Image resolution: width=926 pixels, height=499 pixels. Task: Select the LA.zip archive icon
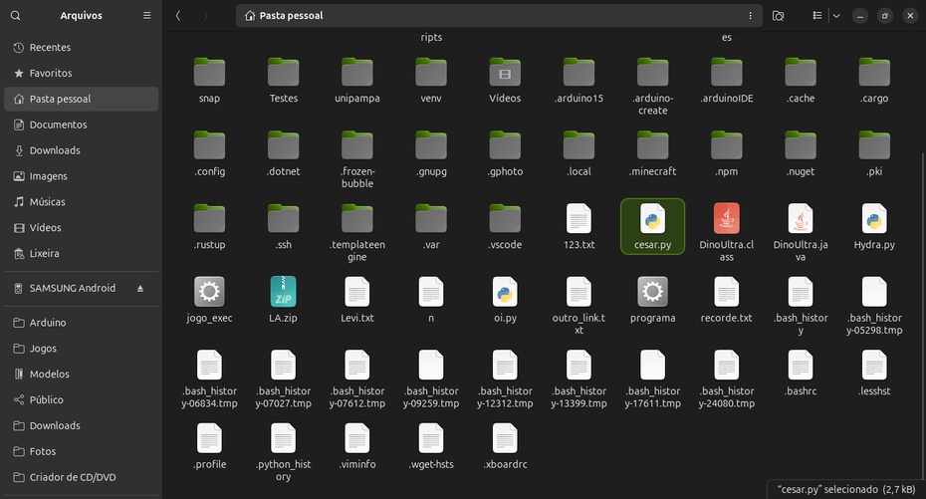tap(283, 292)
